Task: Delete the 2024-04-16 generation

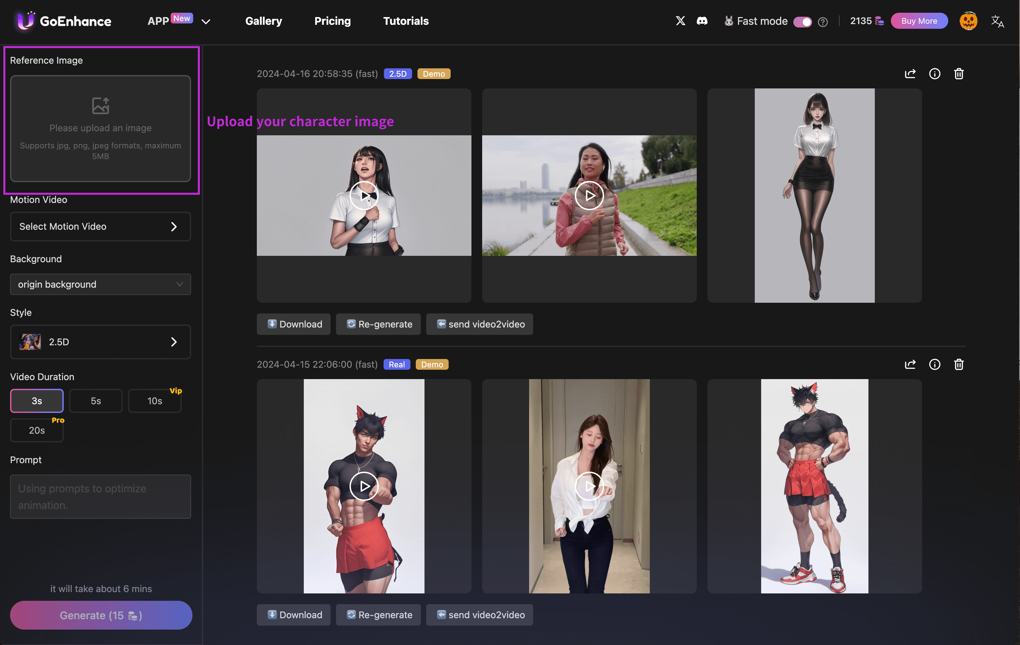Action: [959, 74]
